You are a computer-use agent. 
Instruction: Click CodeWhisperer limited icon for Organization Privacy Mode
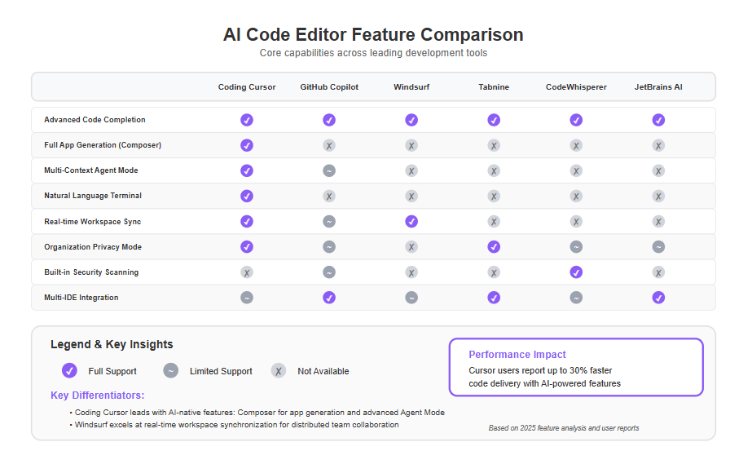point(576,247)
